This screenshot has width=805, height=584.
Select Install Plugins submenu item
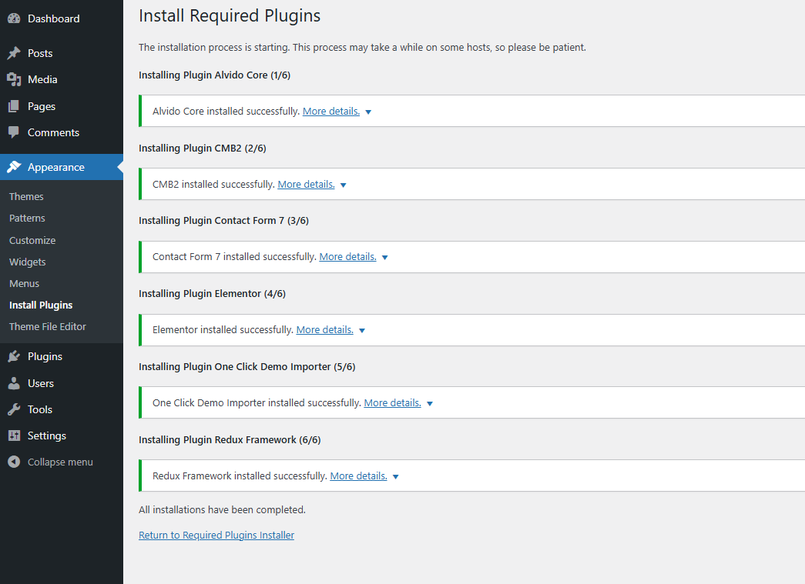pos(41,305)
